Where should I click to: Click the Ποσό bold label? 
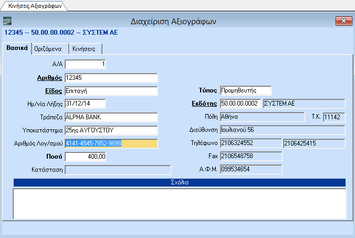[x=54, y=157]
